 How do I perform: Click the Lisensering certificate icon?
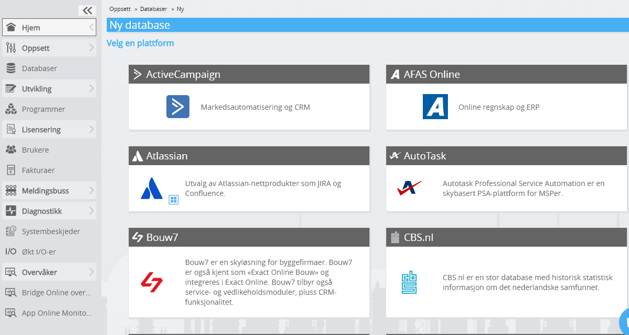11,130
